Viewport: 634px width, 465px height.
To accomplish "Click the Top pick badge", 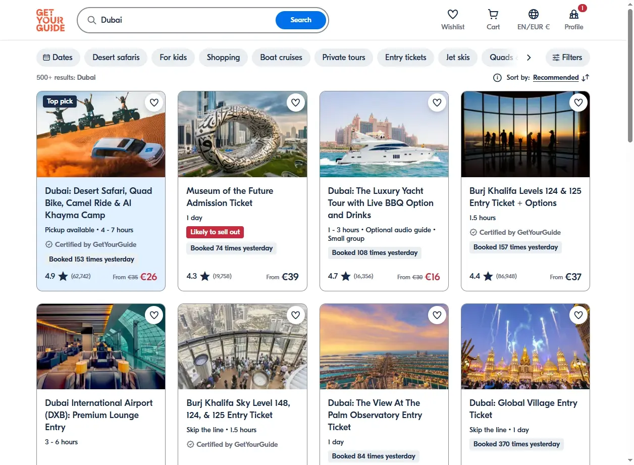I will 60,101.
